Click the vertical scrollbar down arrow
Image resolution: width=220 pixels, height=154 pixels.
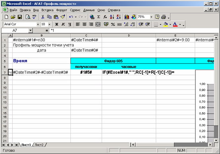click(x=216, y=140)
